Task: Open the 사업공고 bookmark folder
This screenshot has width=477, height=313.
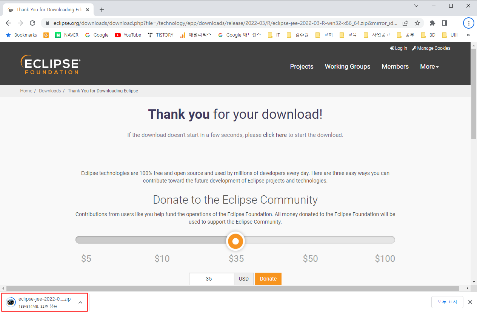Action: [377, 35]
